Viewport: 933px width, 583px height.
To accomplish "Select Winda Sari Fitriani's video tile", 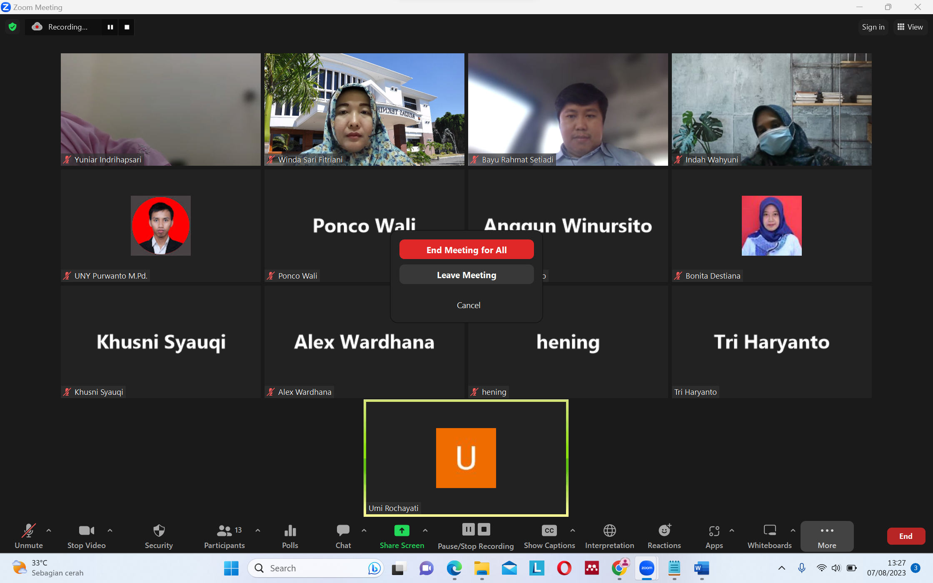I will tap(364, 109).
